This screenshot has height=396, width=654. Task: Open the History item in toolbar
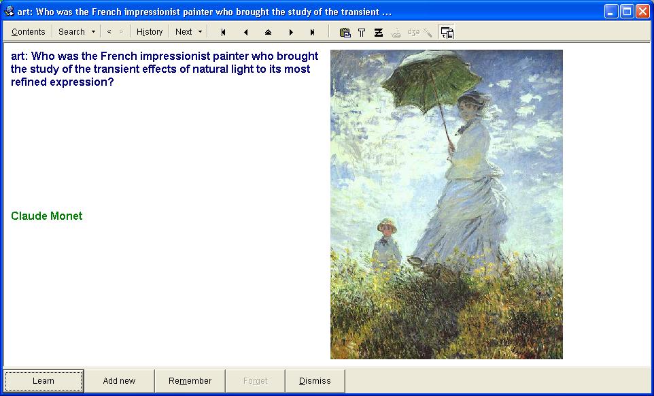[x=150, y=32]
